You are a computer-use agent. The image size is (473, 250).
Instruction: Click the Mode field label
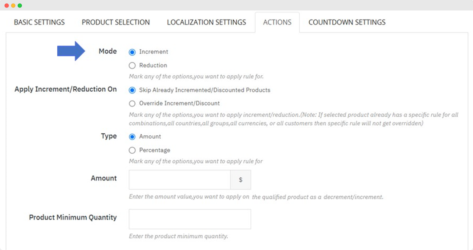[x=108, y=51]
